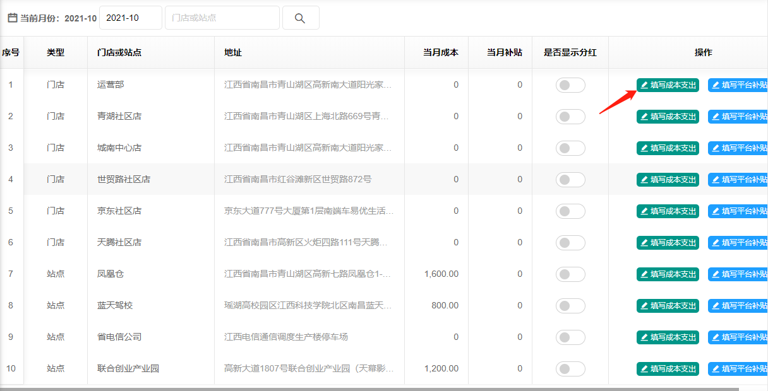This screenshot has width=768, height=391.
Task: Click the 800.00 cost value
Action: click(445, 306)
